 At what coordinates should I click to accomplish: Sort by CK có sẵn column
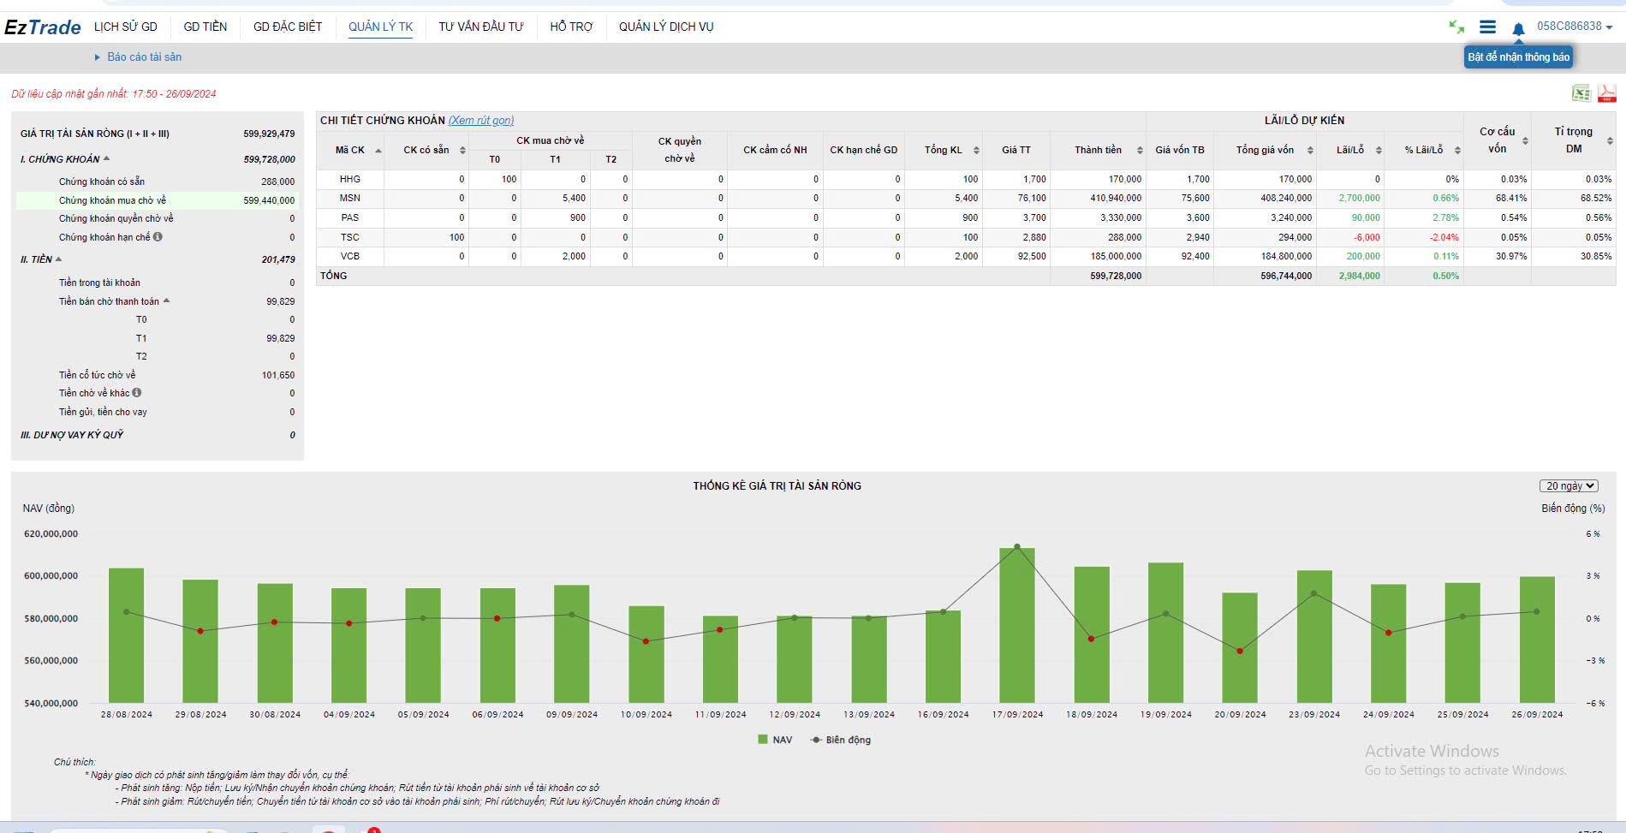point(462,151)
